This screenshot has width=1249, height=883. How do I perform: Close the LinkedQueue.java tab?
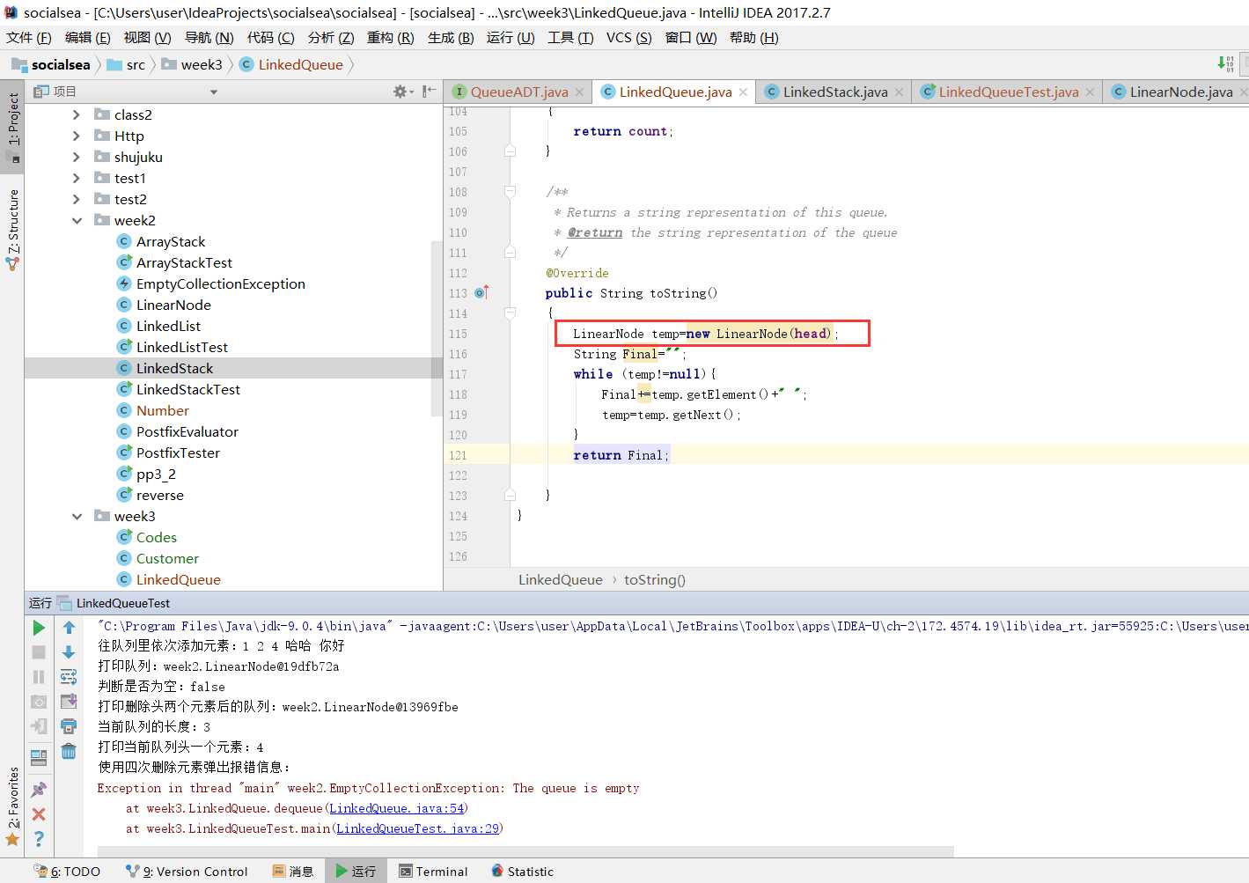[x=743, y=92]
